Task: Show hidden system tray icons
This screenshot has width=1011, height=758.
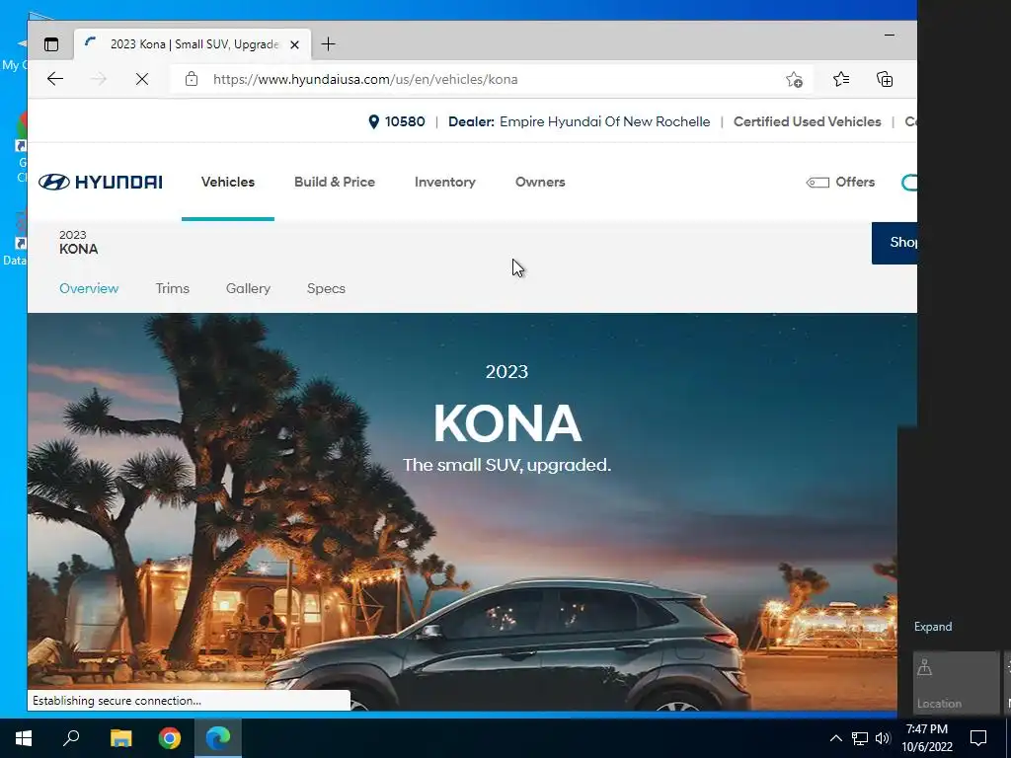Action: [x=835, y=738]
